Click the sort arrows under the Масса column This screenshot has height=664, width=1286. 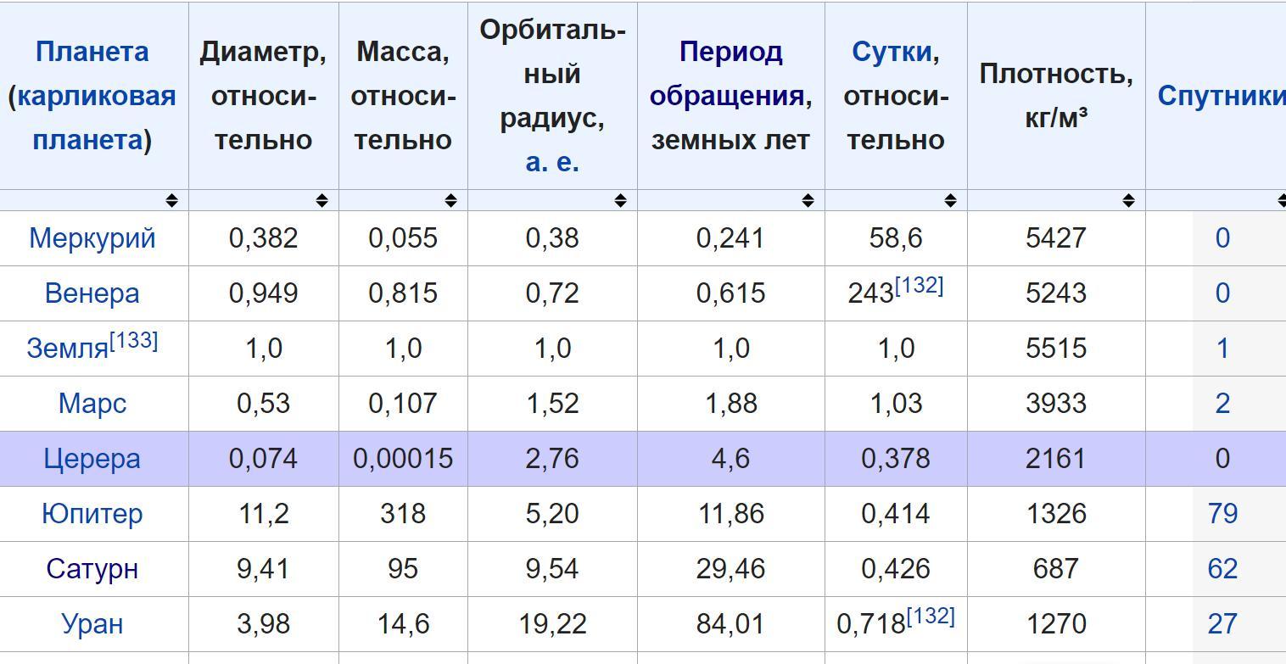click(450, 200)
